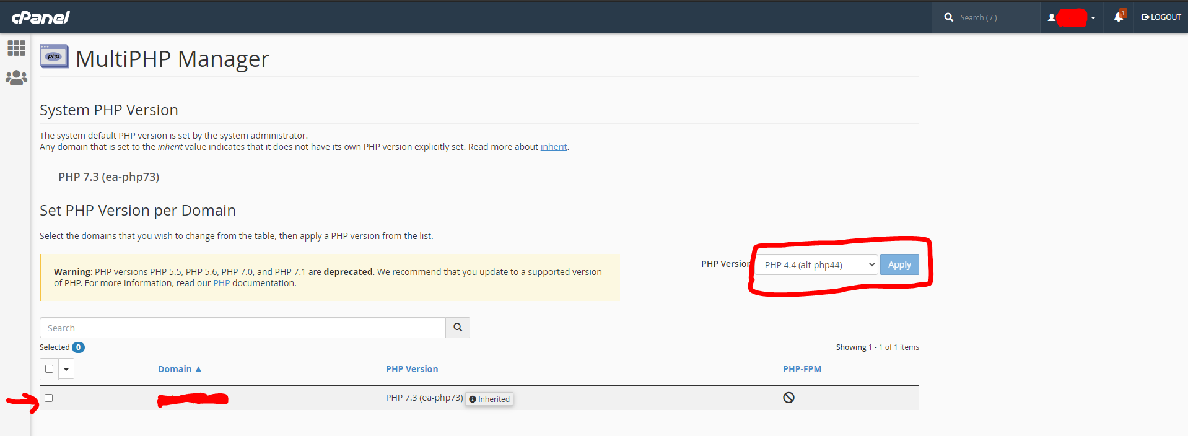Click the PHP-FPM disabled status icon
This screenshot has width=1188, height=436.
788,398
